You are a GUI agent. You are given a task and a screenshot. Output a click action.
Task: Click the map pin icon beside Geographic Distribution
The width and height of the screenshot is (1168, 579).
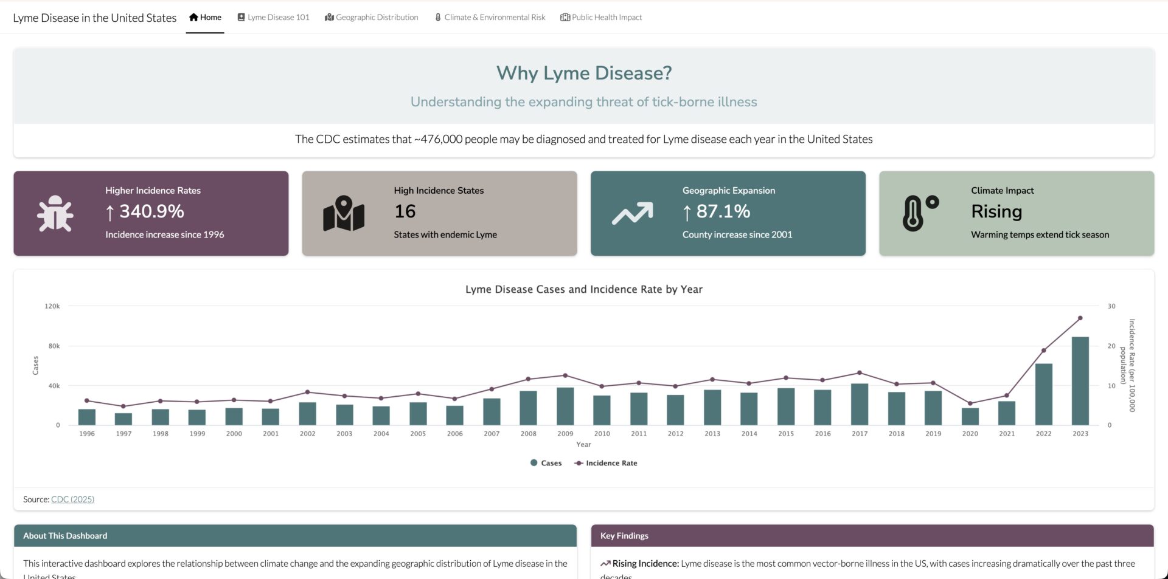coord(328,17)
